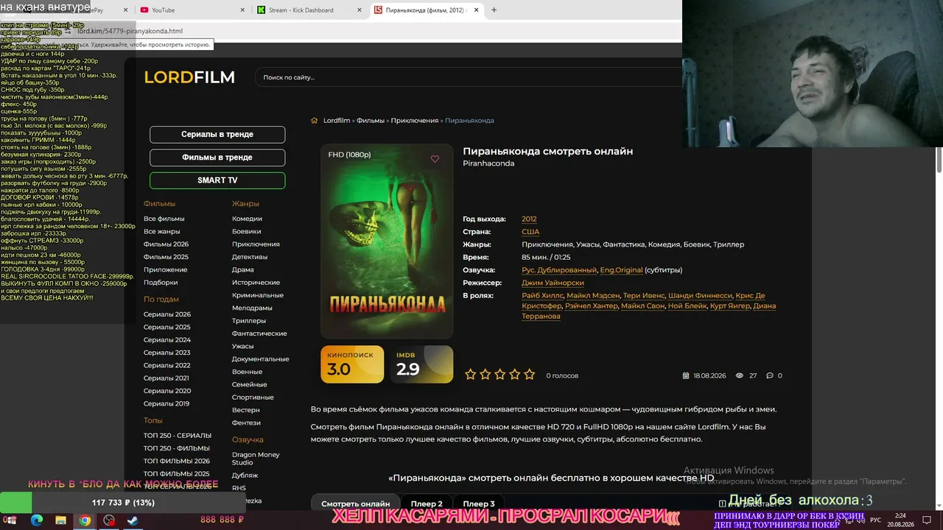
Task: Open ТОП 250 - ФИЛЬМЫ link
Action: [177, 448]
